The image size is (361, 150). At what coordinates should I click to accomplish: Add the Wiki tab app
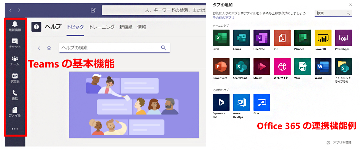(303, 66)
